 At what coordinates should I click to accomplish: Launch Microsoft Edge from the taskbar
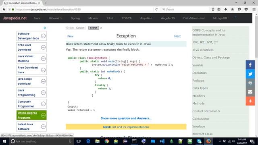[x=88, y=141]
